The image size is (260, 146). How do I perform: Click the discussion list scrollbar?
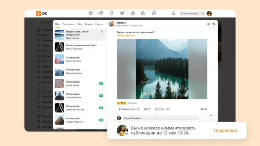point(106,31)
